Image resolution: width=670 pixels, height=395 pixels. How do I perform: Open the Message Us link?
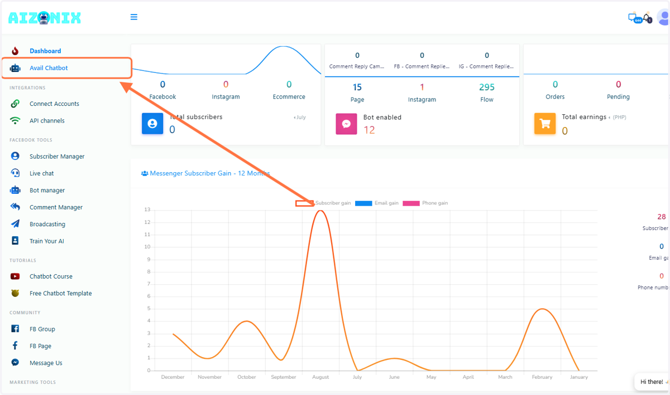46,363
